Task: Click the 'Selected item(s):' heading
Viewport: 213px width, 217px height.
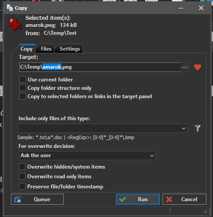Action: [48, 18]
